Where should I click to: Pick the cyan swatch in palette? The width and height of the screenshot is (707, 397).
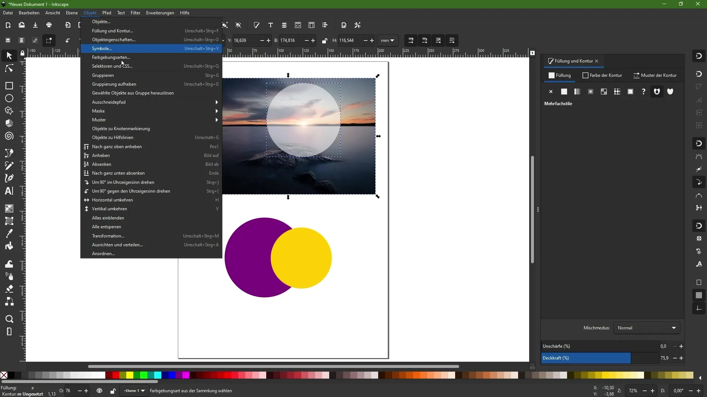(x=158, y=375)
